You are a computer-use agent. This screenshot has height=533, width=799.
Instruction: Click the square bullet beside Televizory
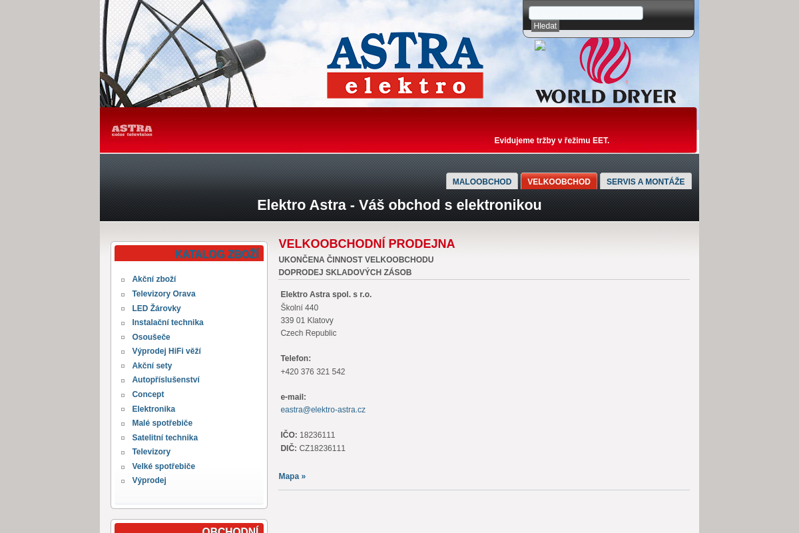123,452
